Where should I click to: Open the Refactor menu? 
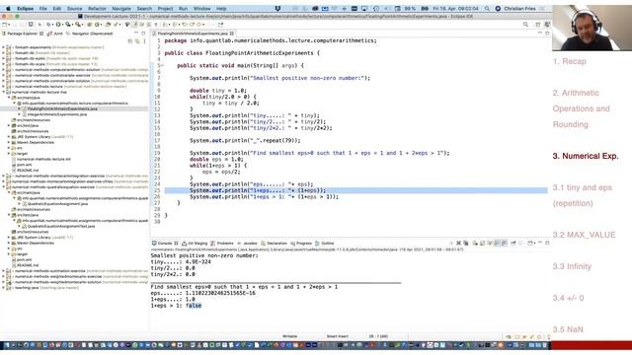[97, 9]
